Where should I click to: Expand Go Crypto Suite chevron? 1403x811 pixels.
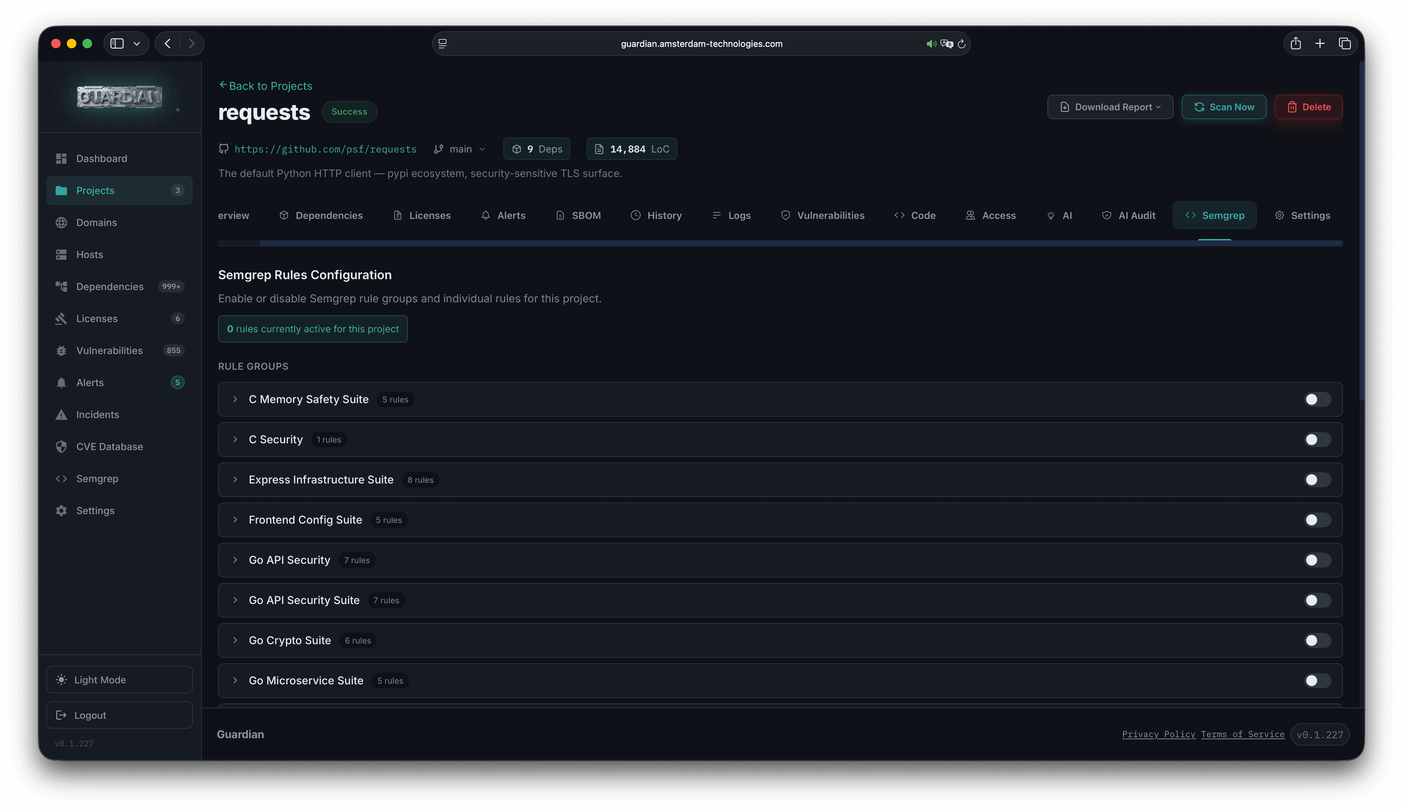(235, 640)
